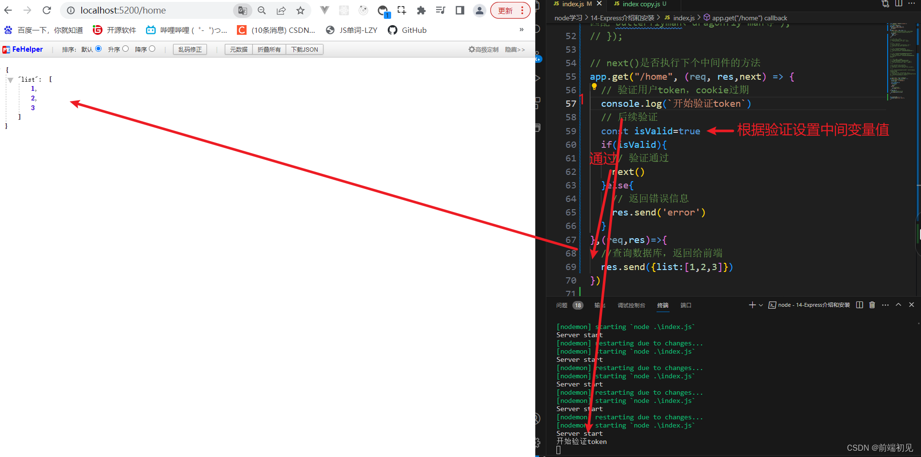
Task: Switch to the index copy.js tab
Action: [x=641, y=4]
